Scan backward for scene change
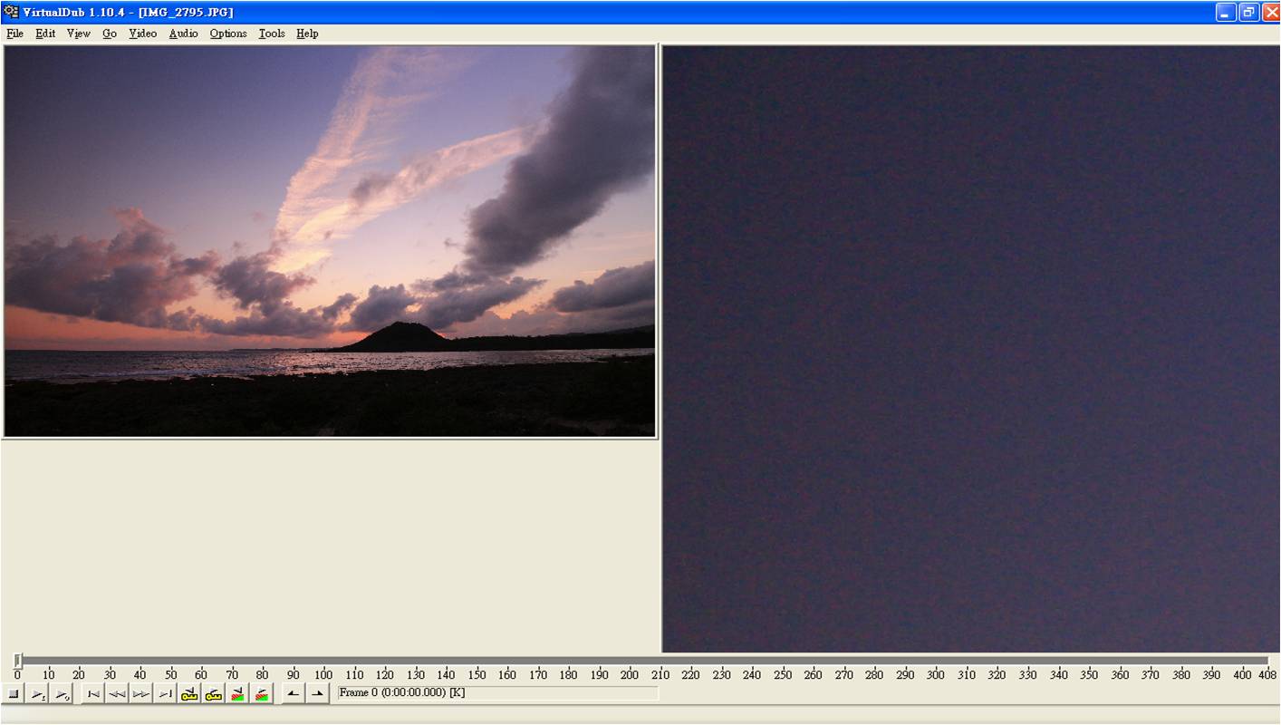The width and height of the screenshot is (1281, 725). click(x=237, y=694)
